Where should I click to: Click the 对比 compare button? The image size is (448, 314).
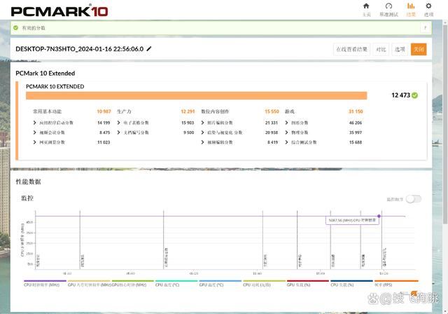pos(381,49)
